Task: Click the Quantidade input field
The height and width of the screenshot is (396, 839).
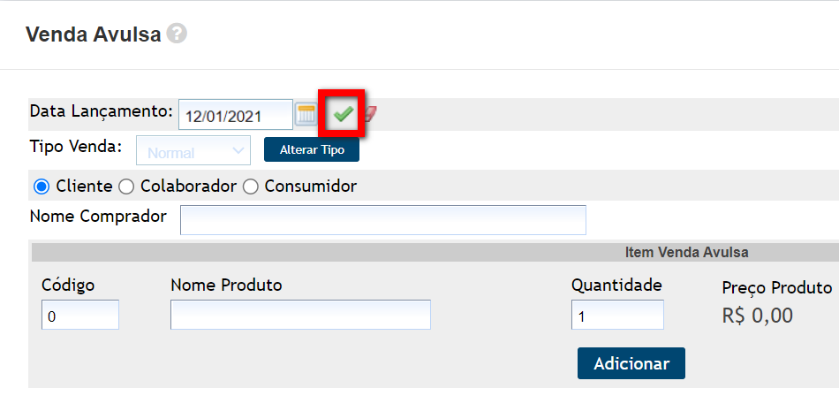Action: [x=617, y=316]
